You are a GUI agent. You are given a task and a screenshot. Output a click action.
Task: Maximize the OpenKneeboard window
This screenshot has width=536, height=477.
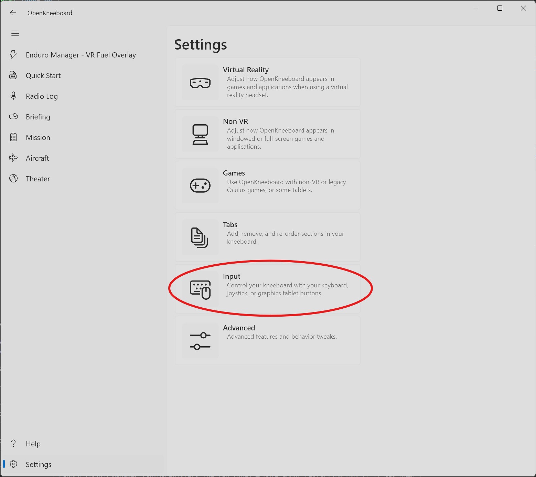pyautogui.click(x=500, y=8)
